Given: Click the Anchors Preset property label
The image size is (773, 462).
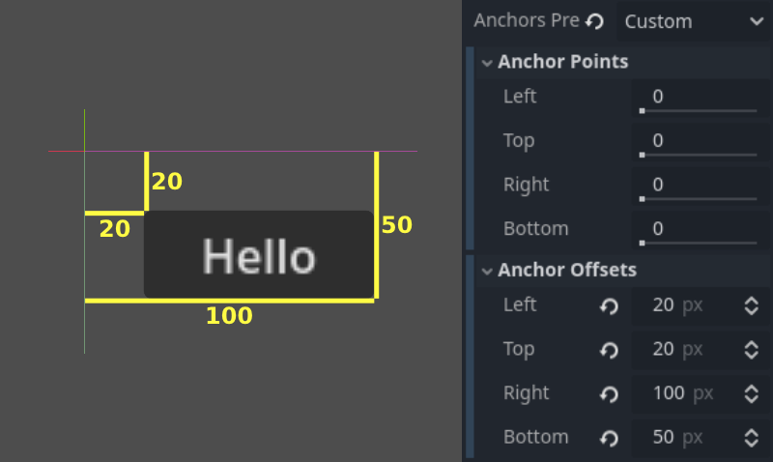Looking at the screenshot, I should [x=527, y=20].
